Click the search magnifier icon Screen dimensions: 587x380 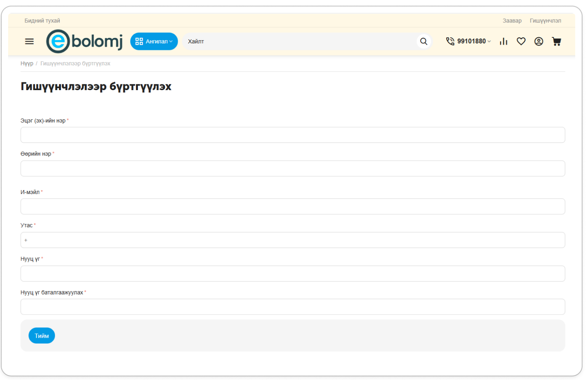(x=423, y=41)
